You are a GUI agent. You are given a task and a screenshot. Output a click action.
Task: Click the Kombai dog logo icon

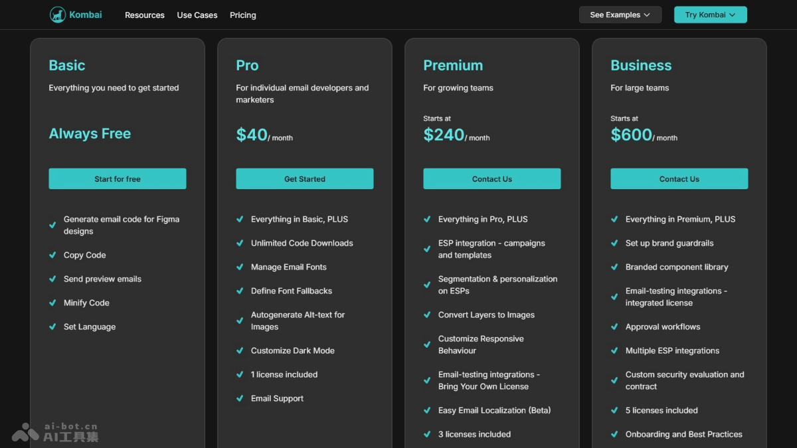click(x=58, y=15)
